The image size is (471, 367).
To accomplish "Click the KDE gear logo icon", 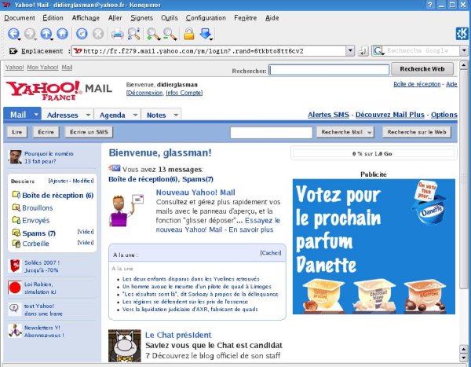I will click(x=462, y=33).
